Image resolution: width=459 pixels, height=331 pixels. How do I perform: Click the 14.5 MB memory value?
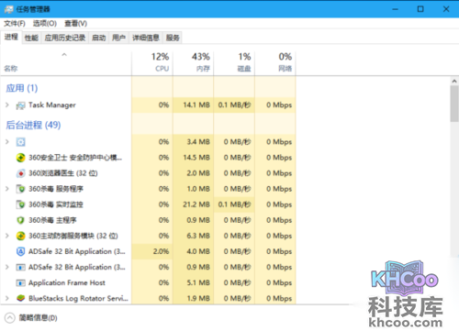(x=196, y=158)
